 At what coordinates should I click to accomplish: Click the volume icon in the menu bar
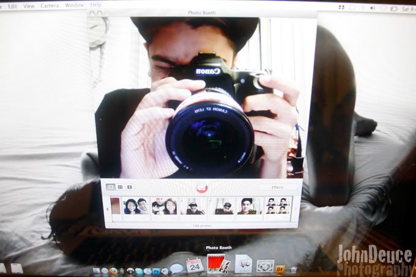pos(373,8)
